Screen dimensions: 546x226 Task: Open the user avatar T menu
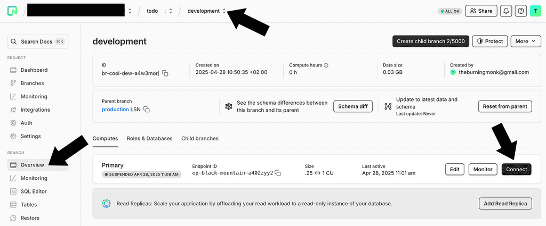[x=535, y=11]
